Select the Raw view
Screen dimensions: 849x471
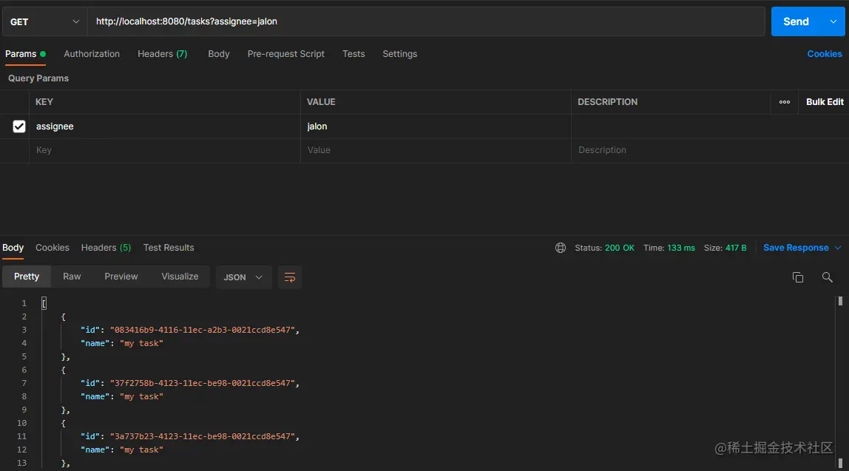[x=72, y=277]
